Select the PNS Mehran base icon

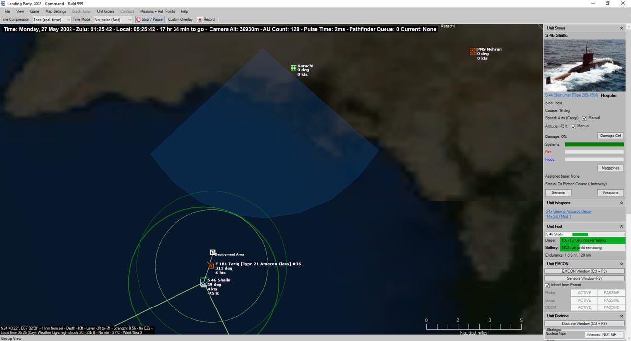click(x=472, y=51)
